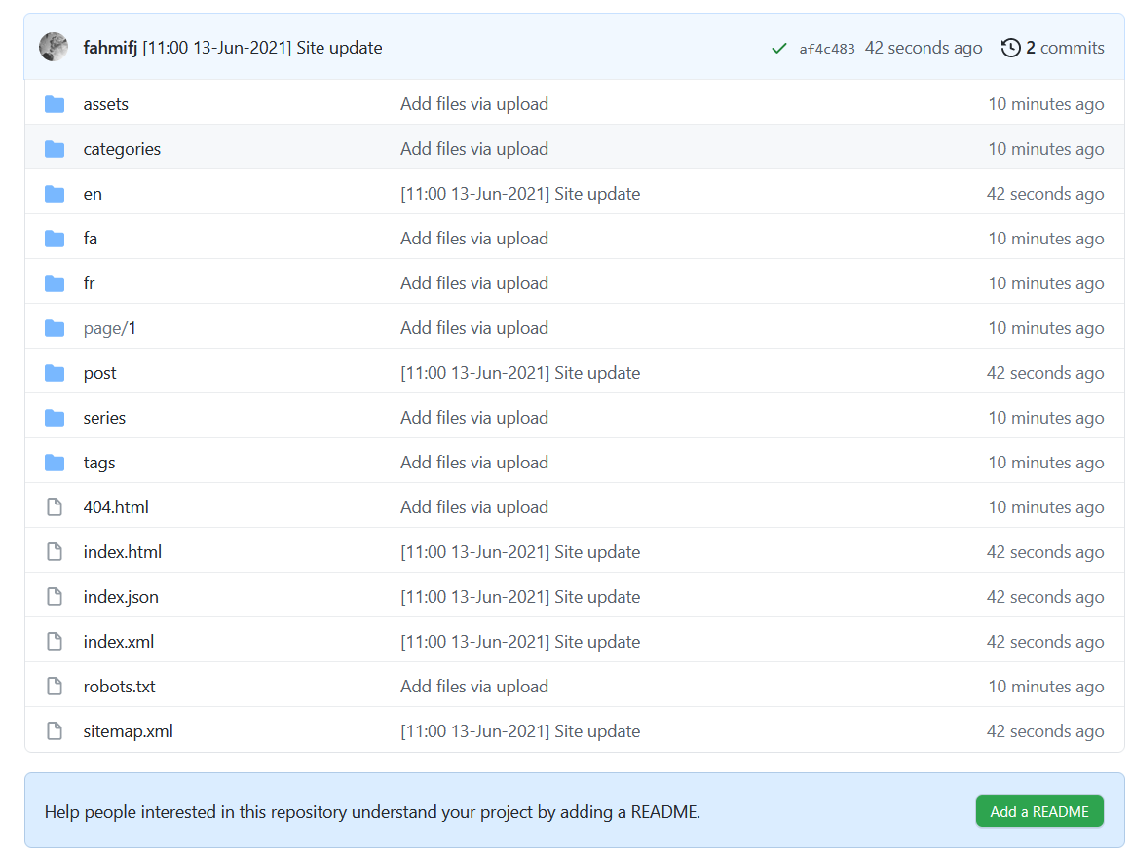Click the assets folder icon
The height and width of the screenshot is (858, 1132).
tap(55, 104)
